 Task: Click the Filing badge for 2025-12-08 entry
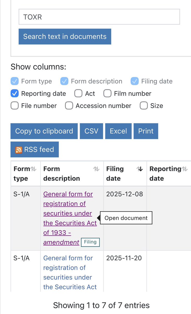click(90, 242)
